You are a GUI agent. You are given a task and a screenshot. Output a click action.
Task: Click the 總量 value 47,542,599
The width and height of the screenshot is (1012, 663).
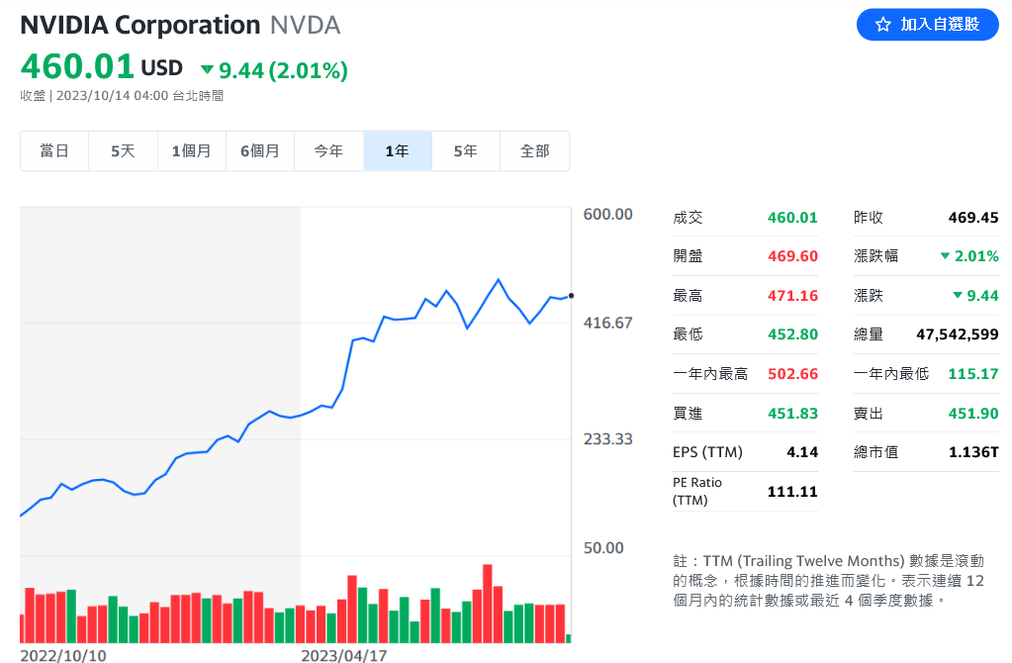coord(958,334)
